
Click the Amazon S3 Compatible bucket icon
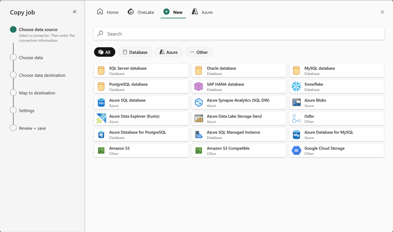coord(199,150)
